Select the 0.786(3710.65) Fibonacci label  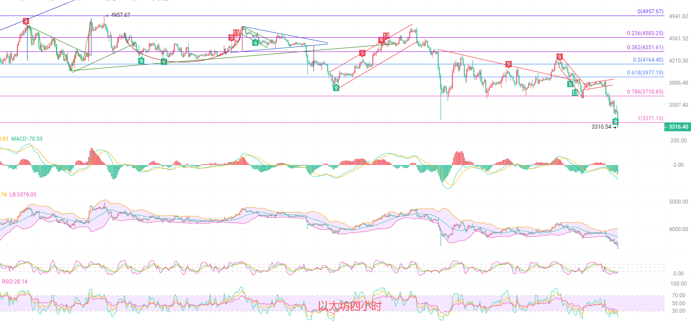(645, 92)
